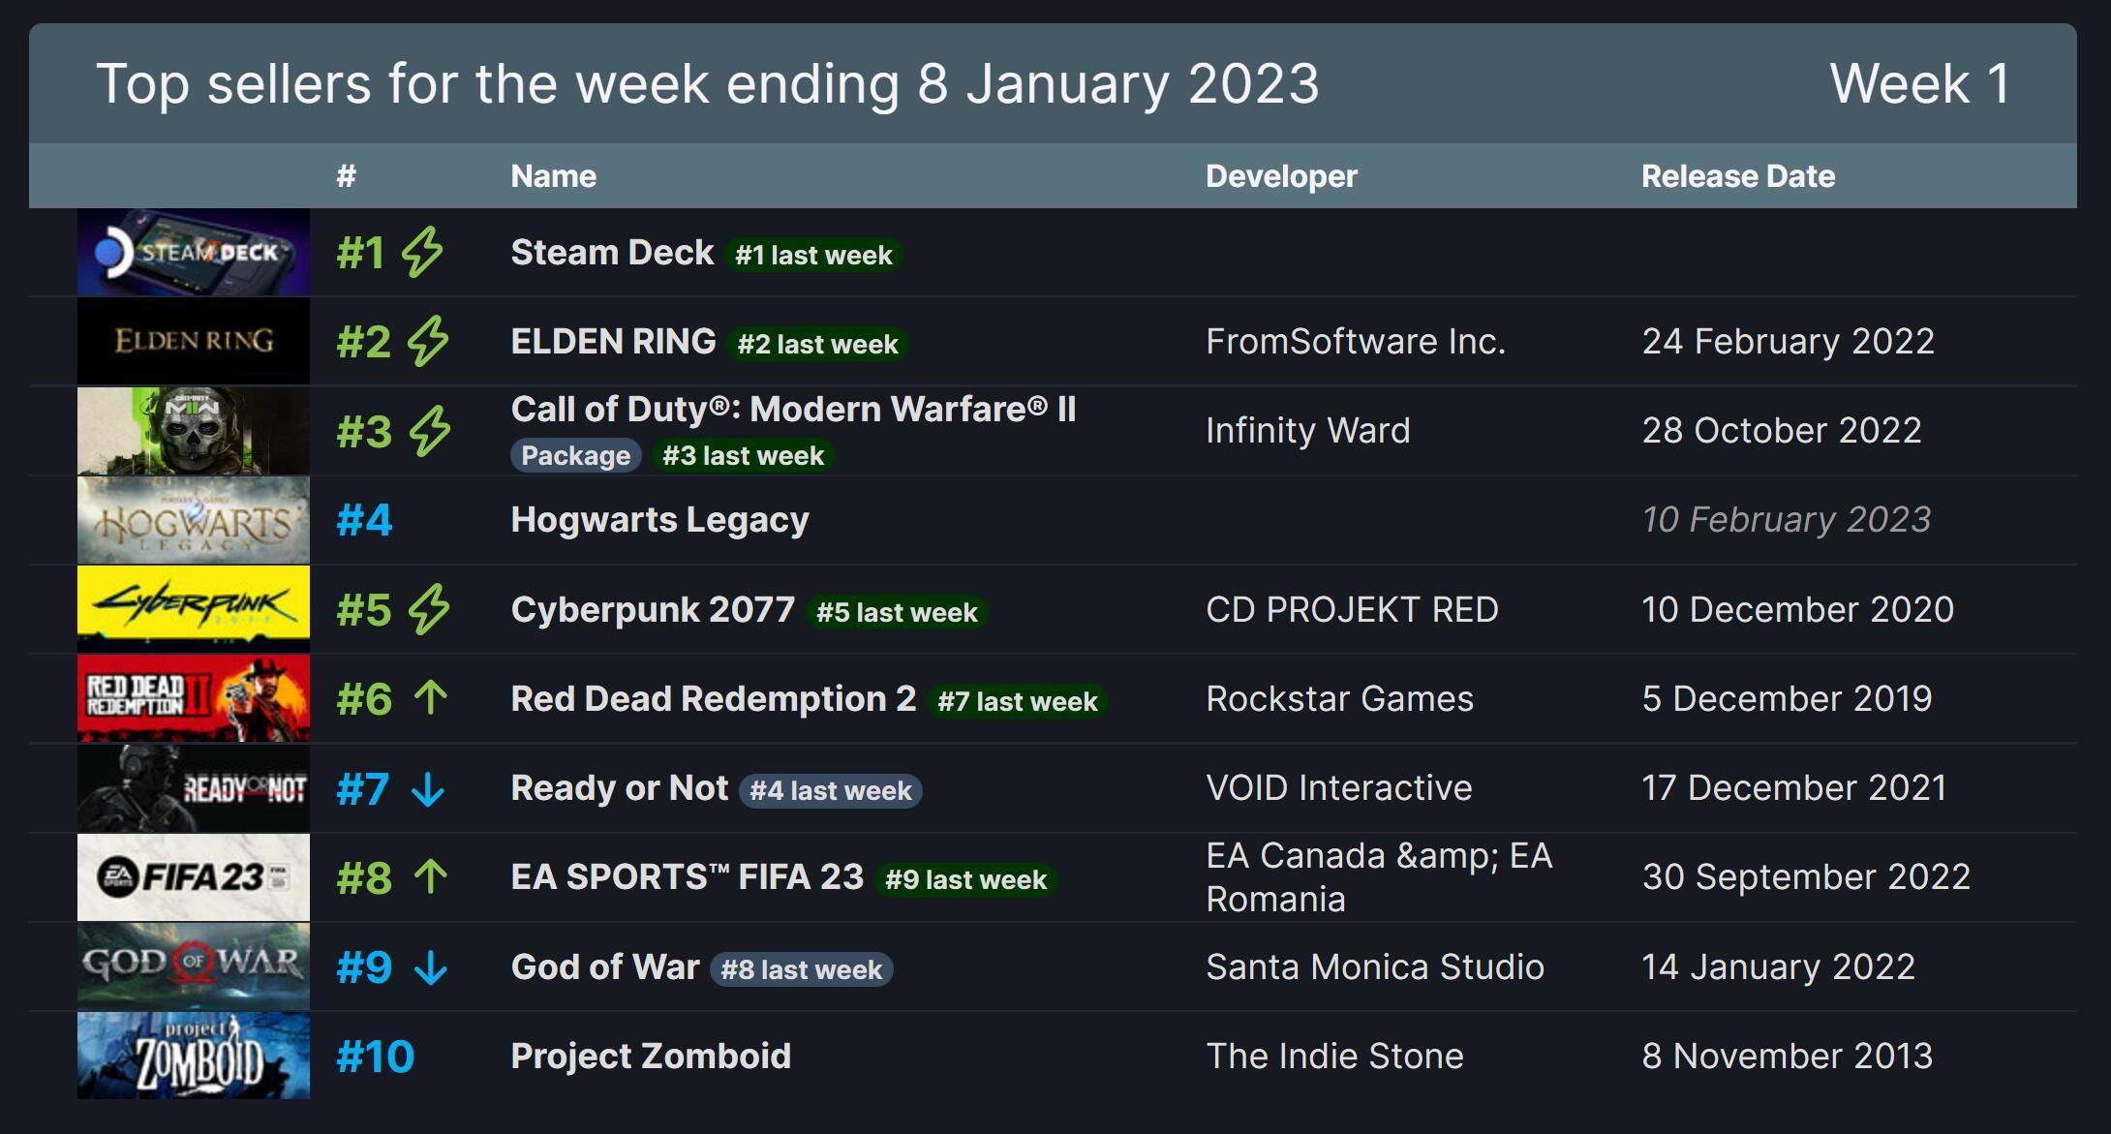The image size is (2111, 1134).
Task: Click the Name column header
Action: tap(553, 176)
